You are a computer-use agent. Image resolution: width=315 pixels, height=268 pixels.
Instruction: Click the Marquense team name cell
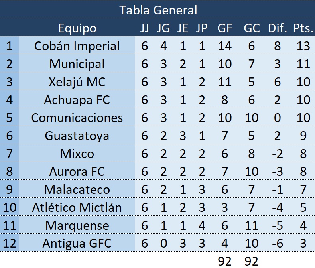tap(77, 225)
